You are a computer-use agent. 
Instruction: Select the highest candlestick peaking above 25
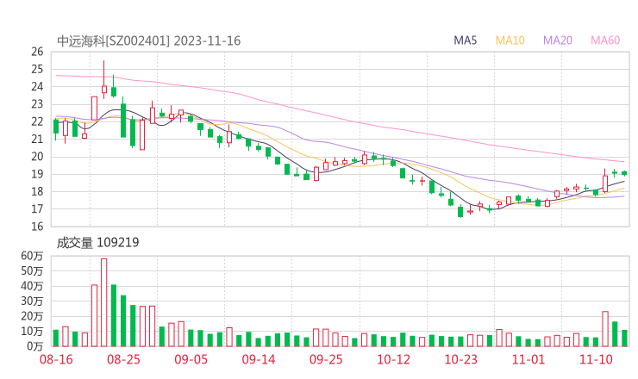104,80
